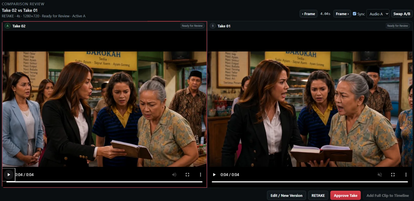Click the Take 02 vs Take 01 heading

coord(20,10)
